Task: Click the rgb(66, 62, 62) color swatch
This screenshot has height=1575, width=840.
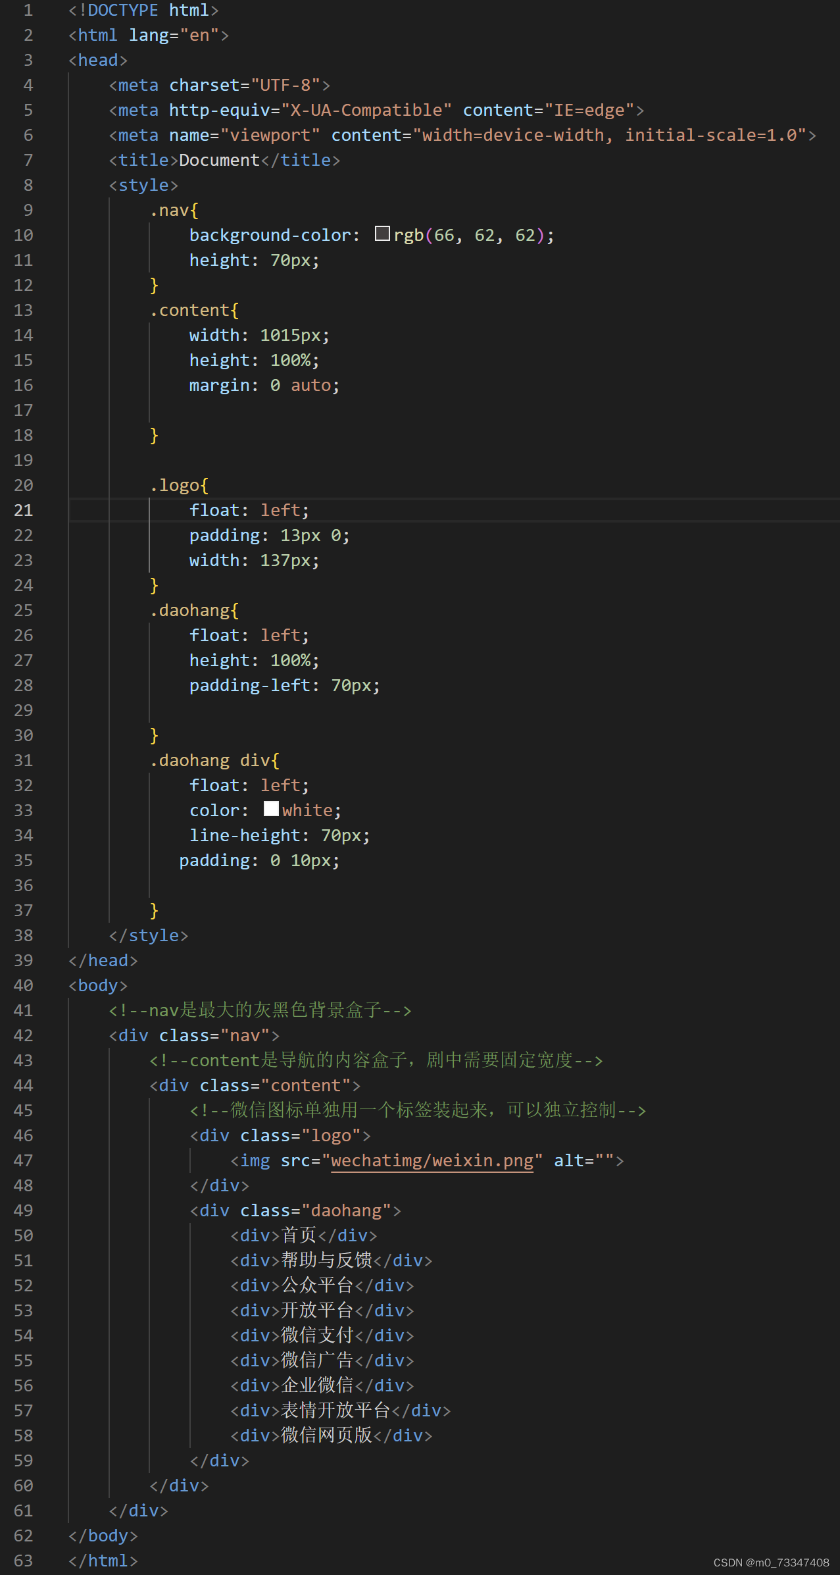Action: 382,234
